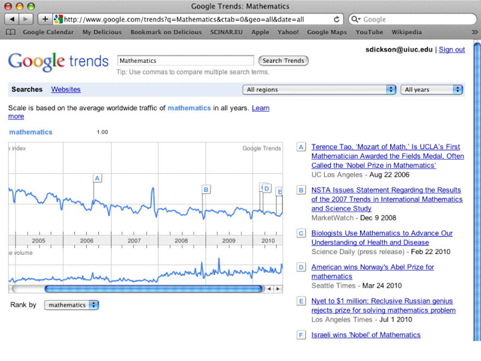Click the Add bookmark plus button
481x361 pixels.
tap(45, 19)
